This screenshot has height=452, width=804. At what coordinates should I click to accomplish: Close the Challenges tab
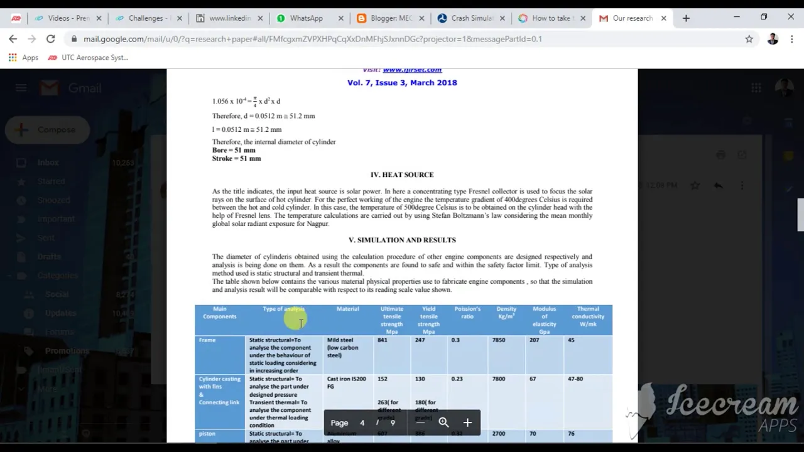click(180, 18)
